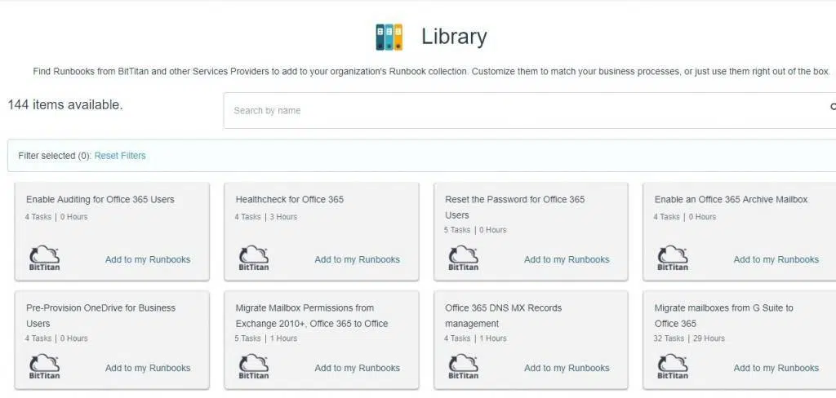
Task: Click BitTitan logo on DNS MX Records card
Action: (464, 366)
